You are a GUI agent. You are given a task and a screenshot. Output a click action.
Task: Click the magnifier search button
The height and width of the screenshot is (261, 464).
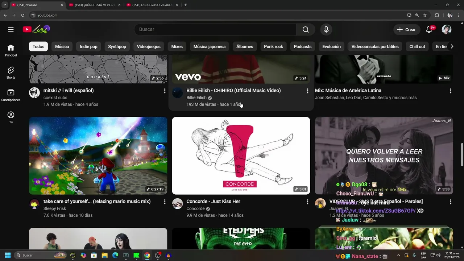(306, 30)
